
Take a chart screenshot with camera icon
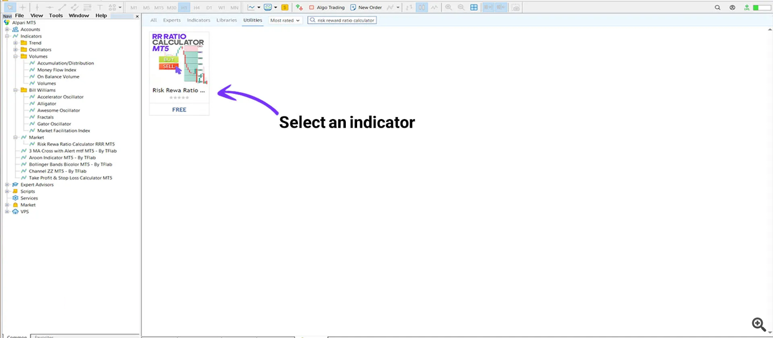pos(516,7)
